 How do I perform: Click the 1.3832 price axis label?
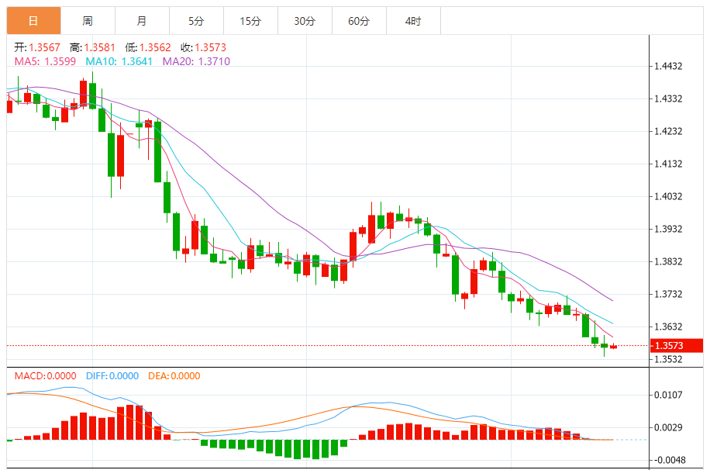coord(668,262)
